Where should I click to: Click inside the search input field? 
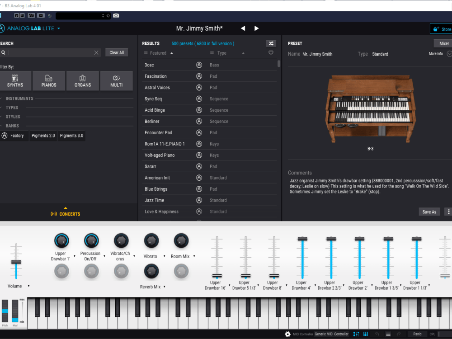pyautogui.click(x=51, y=52)
